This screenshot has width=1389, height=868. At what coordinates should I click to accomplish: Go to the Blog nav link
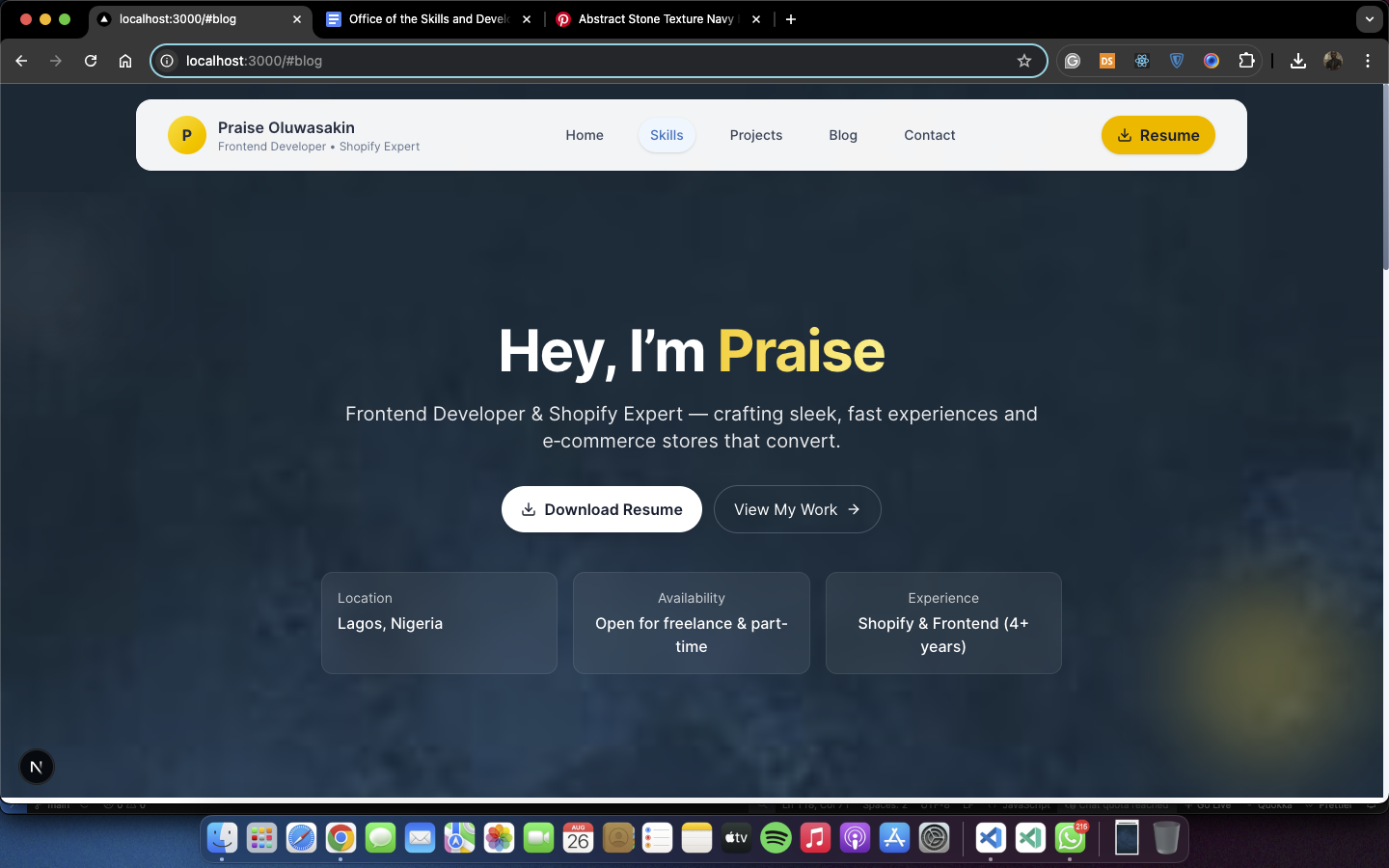point(842,135)
